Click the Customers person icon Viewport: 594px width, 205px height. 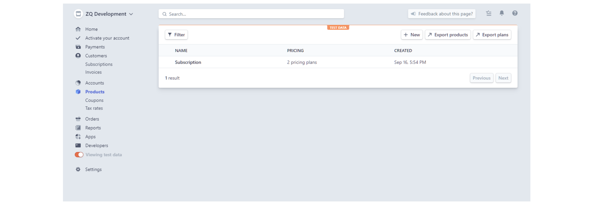pos(78,56)
